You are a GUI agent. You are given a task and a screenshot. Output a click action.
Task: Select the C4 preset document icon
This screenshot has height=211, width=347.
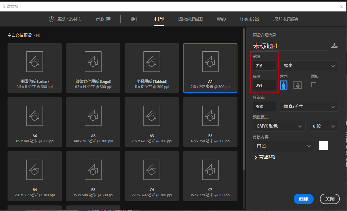click(152, 170)
